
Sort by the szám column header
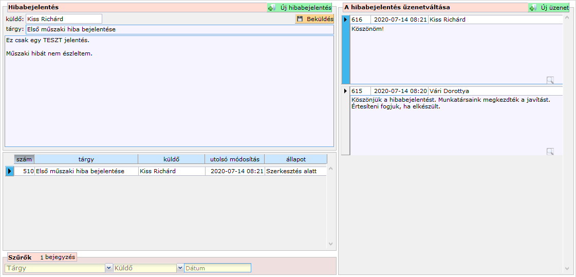tap(24, 159)
